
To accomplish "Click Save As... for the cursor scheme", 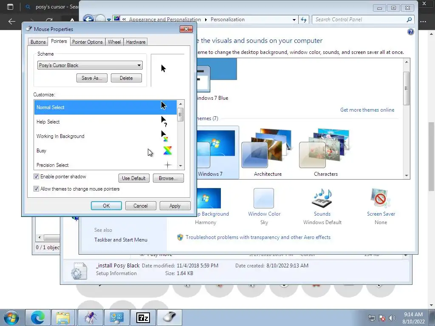I will point(92,78).
